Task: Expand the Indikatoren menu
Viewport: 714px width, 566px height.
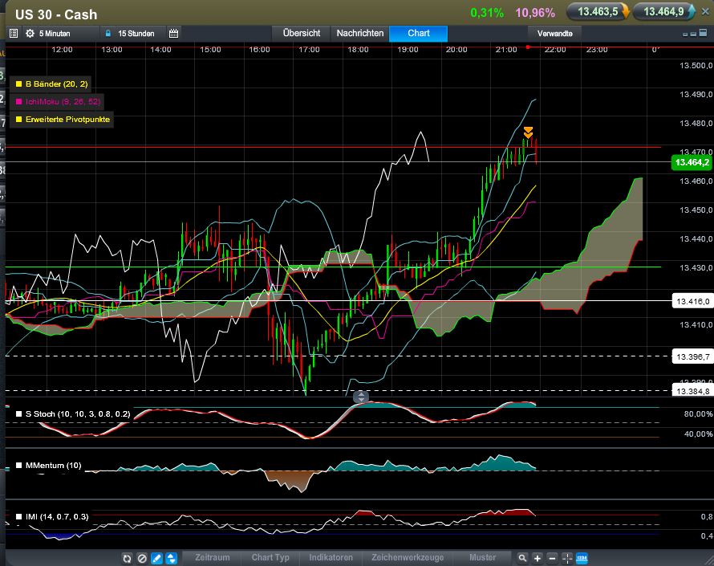Action: pos(331,558)
